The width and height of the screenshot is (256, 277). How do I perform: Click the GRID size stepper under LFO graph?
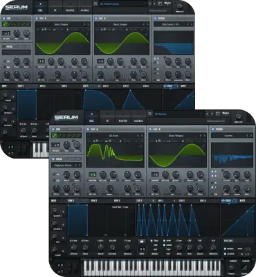tap(142, 249)
